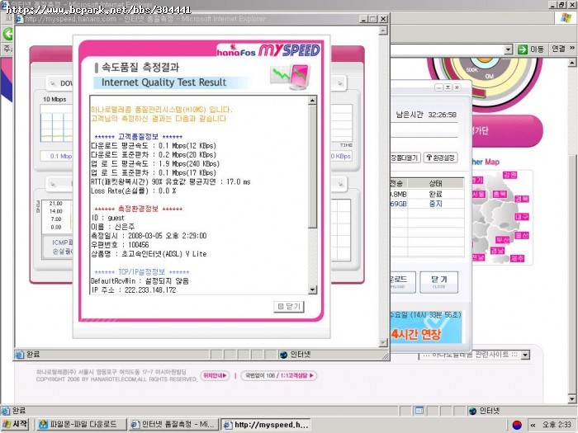578x433 pixels.
Task: Click the Windows 시작 start button
Action: pos(15,424)
